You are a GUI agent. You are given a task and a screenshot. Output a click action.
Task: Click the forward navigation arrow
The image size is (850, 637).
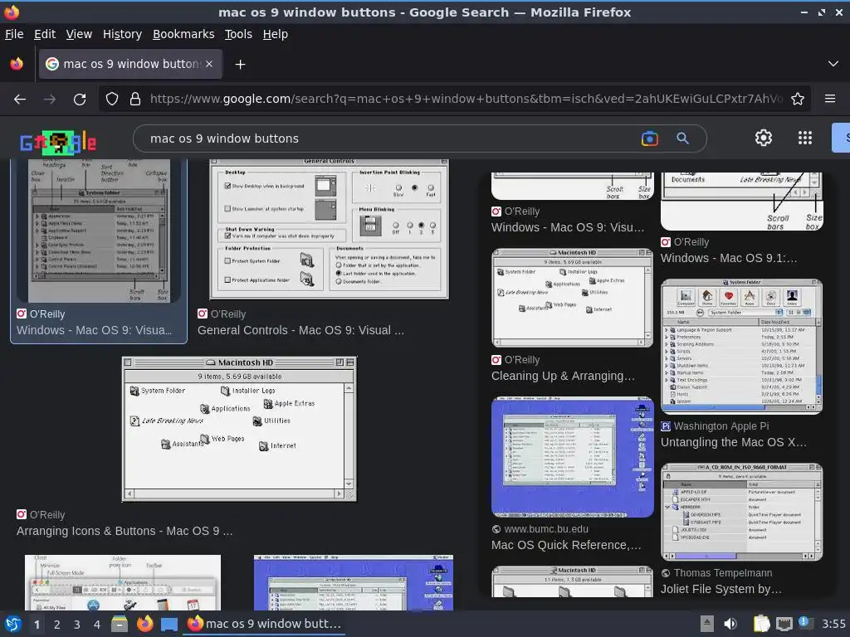(x=49, y=100)
